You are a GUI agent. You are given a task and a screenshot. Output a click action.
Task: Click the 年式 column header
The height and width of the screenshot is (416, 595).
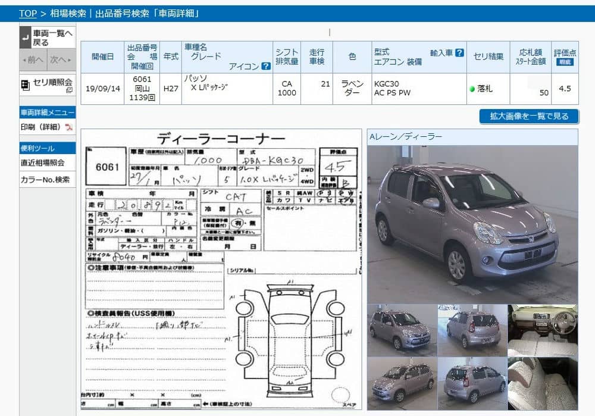[171, 57]
